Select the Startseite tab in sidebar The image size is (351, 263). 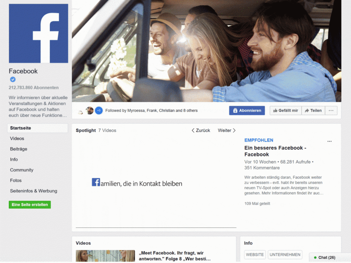[38, 128]
